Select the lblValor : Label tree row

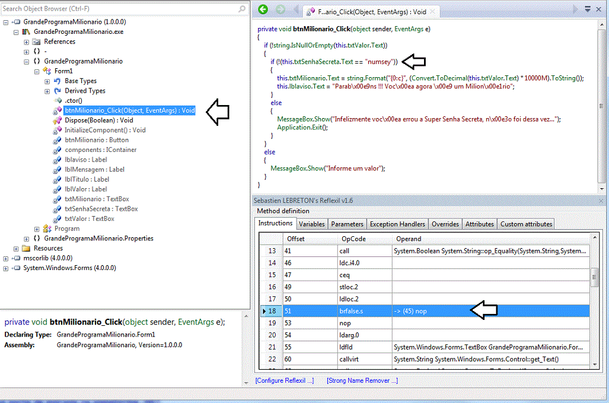point(86,189)
